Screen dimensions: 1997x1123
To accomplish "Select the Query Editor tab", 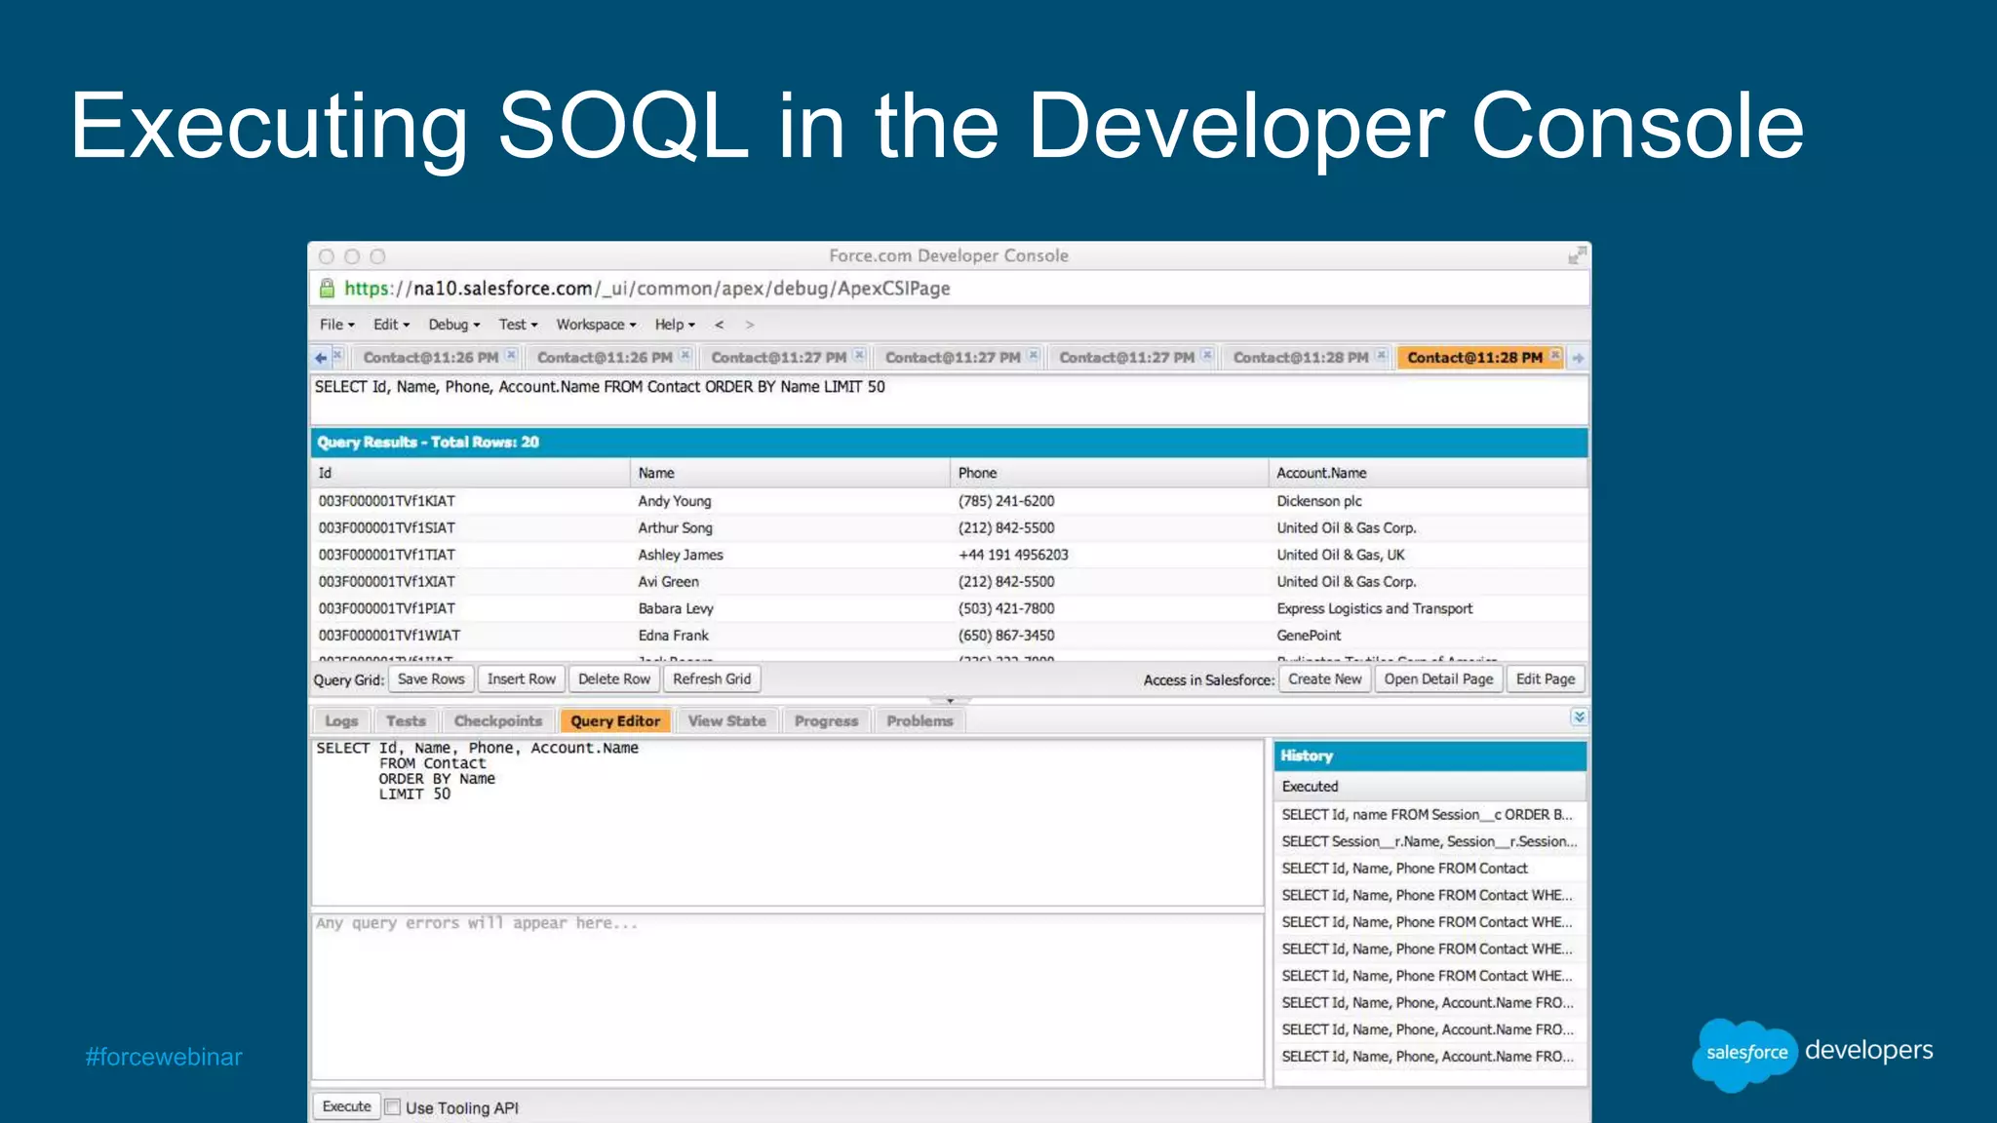I will pyautogui.click(x=615, y=721).
